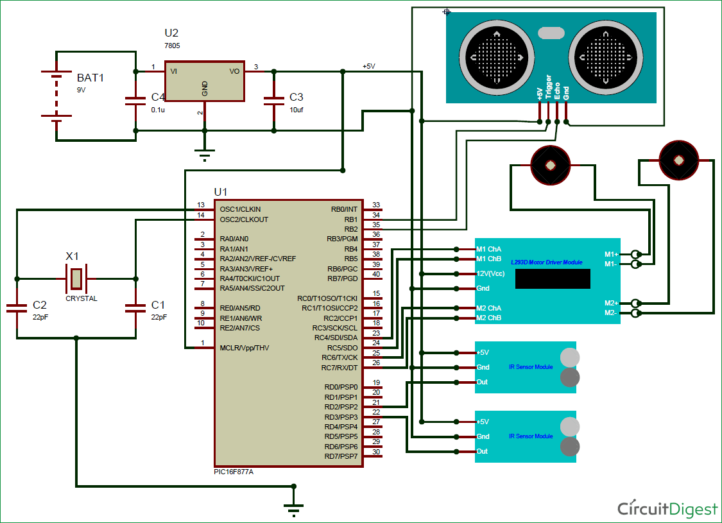Image resolution: width=722 pixels, height=523 pixels.
Task: Click the 9V battery BAT1 symbol
Action: pyautogui.click(x=58, y=96)
